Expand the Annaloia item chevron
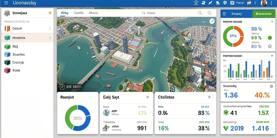 [x=50, y=38]
